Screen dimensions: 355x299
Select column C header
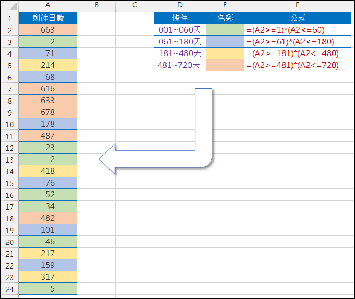(135, 5)
